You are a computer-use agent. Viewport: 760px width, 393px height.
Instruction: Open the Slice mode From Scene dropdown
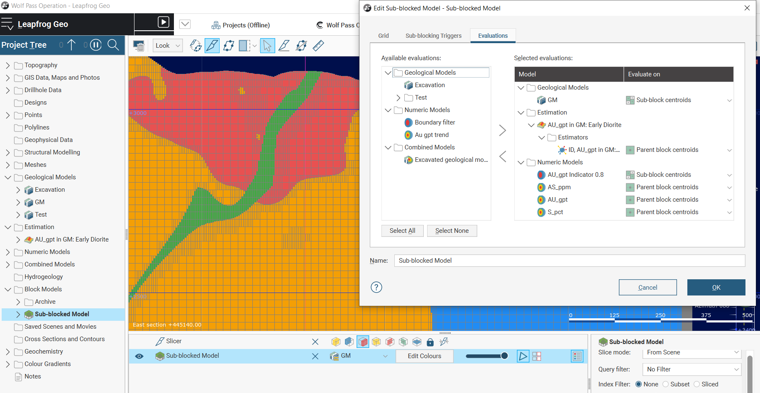click(x=692, y=352)
